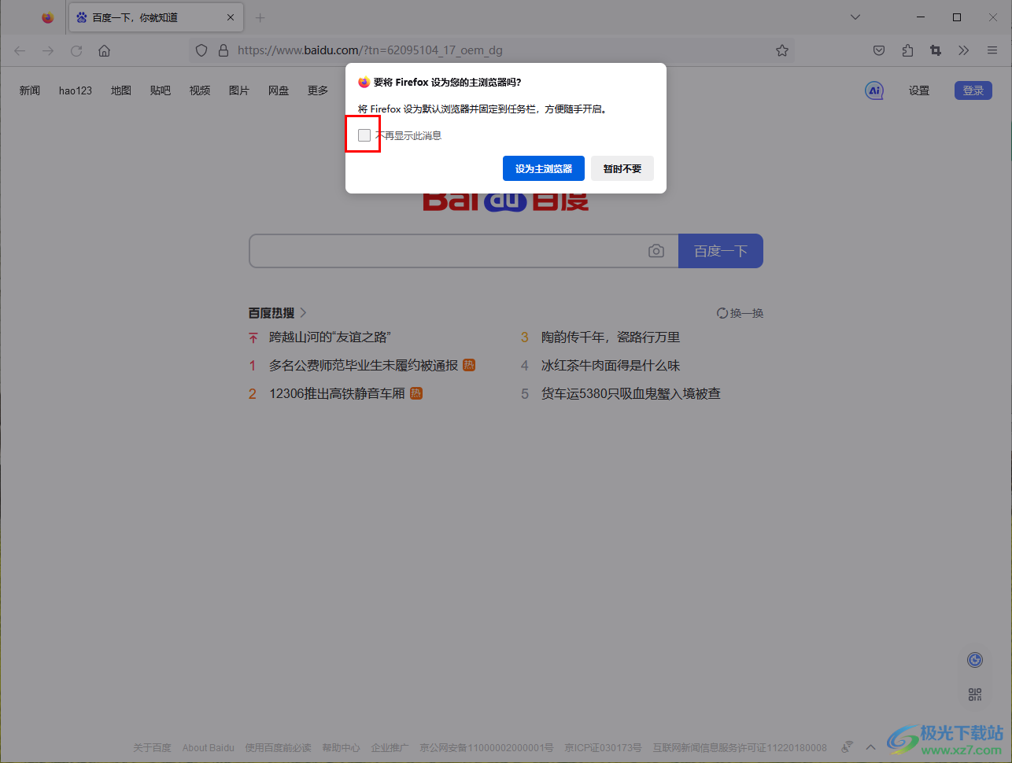Open 京ICP证030173号 footer link

pos(604,748)
